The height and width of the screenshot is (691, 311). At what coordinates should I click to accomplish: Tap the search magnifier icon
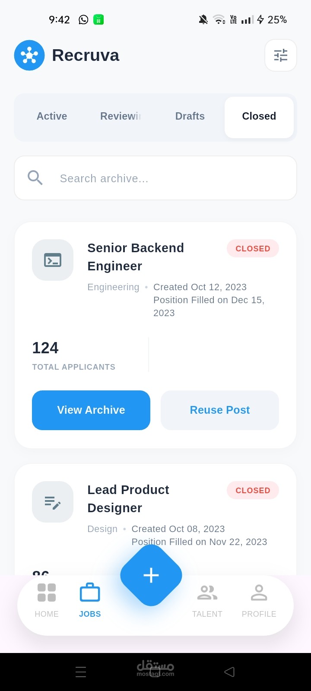(x=35, y=178)
